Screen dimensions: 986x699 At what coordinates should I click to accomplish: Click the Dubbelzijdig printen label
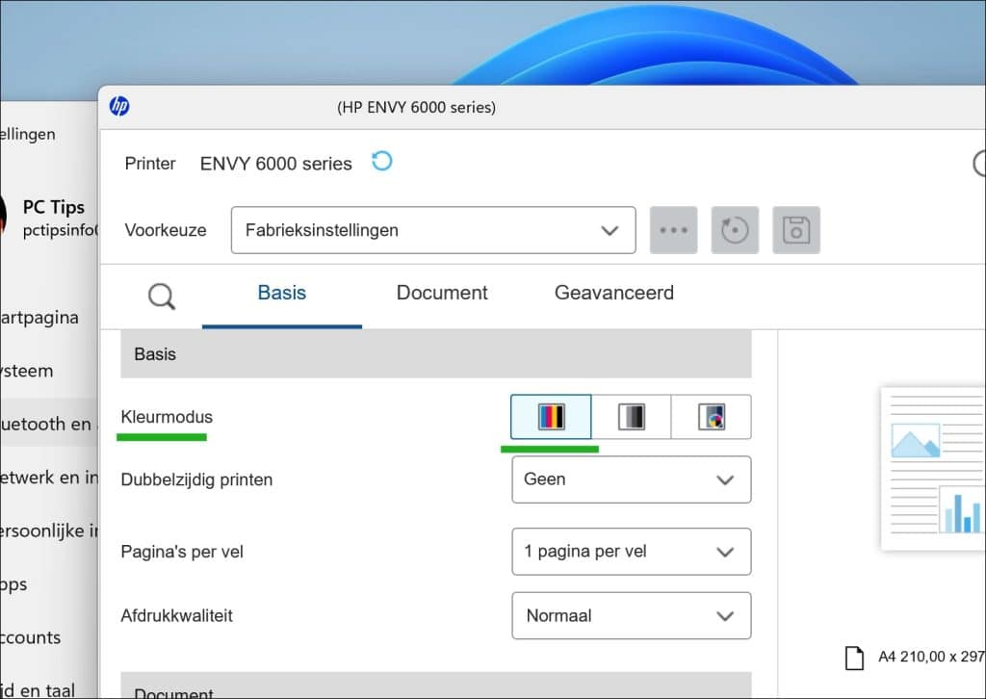[x=196, y=479]
